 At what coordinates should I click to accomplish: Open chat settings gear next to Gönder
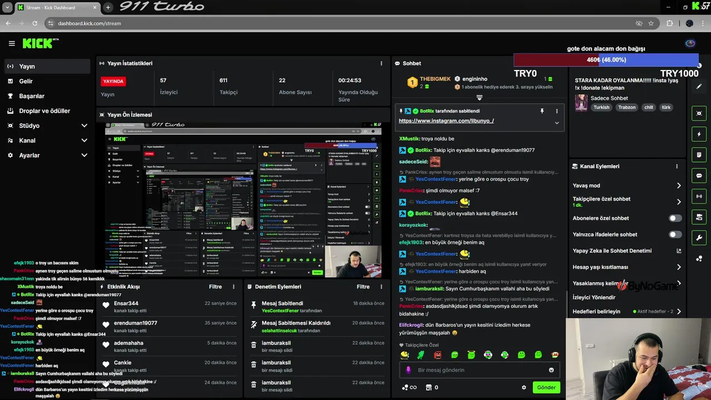(x=523, y=388)
